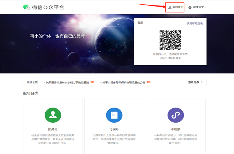234x154 pixels.
Task: Click the WeChat logo icon
Action: point(27,7)
